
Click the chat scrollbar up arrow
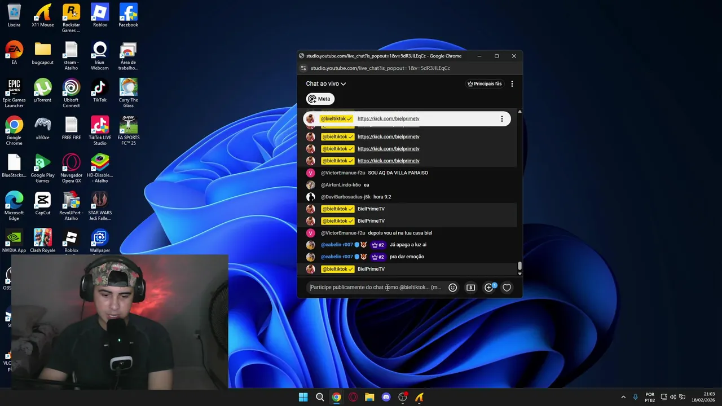coord(520,112)
